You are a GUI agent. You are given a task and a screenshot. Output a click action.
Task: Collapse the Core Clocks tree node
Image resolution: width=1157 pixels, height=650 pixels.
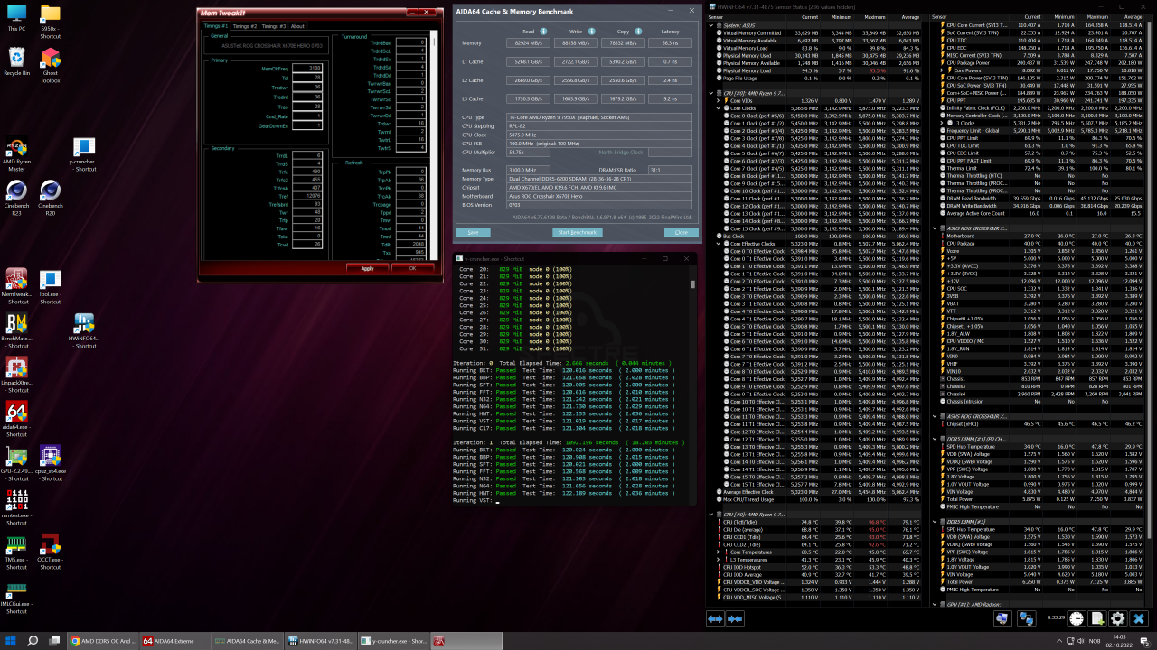(719, 107)
